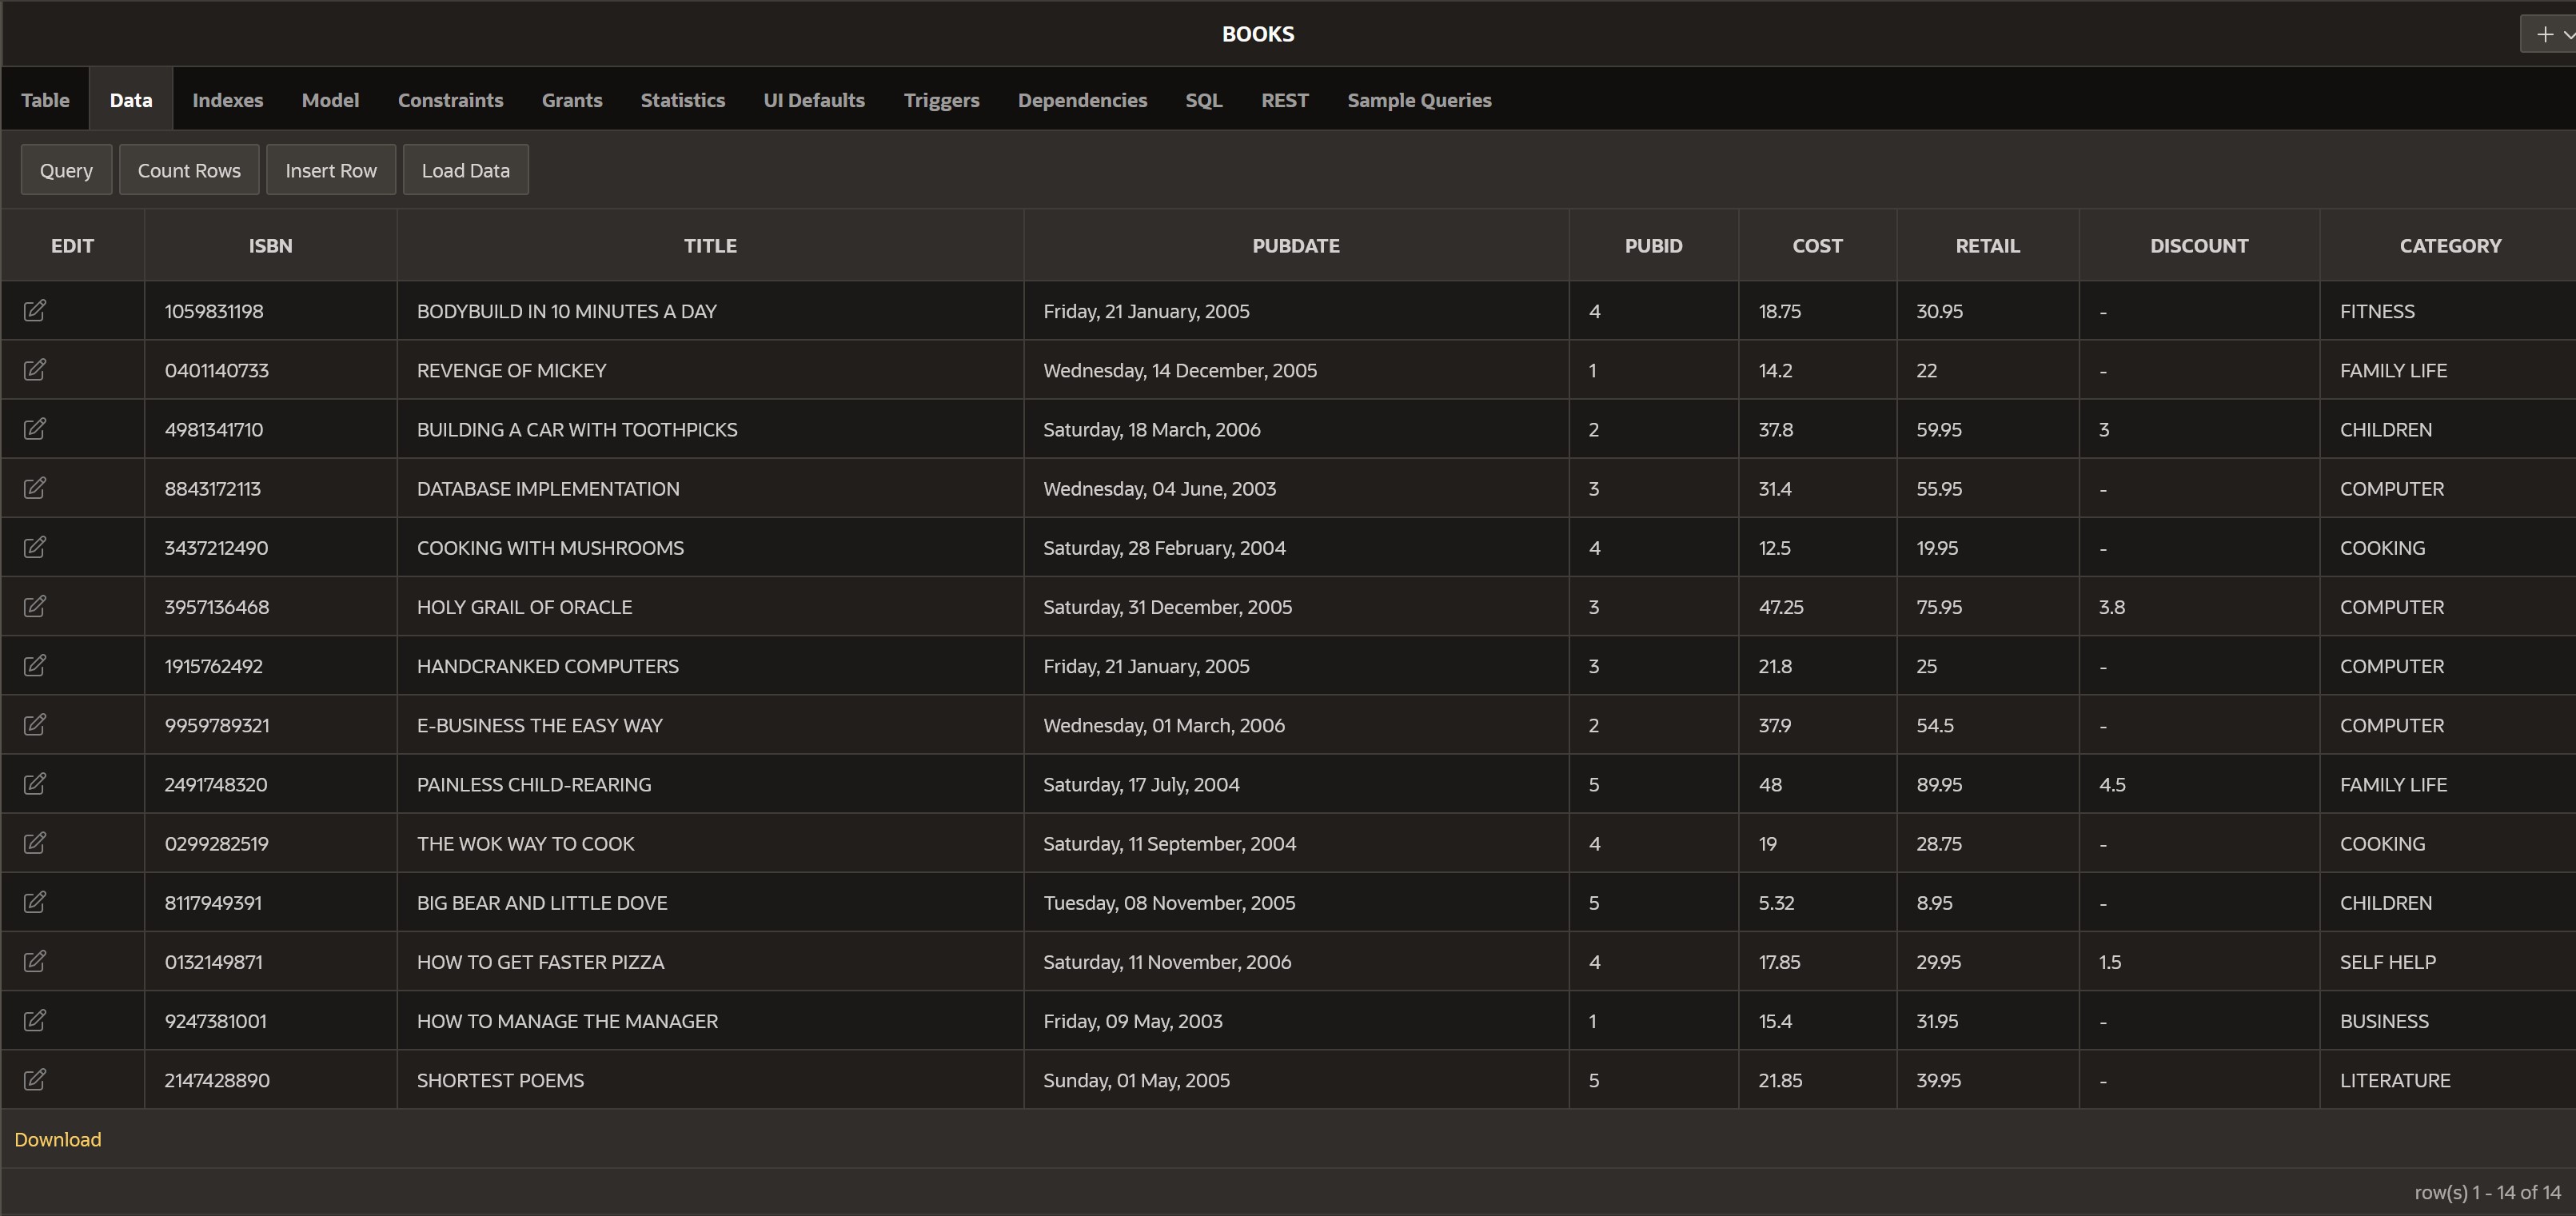Image resolution: width=2576 pixels, height=1216 pixels.
Task: Edit the HOLY GRAIL OF ORACLE record
Action: click(34, 607)
